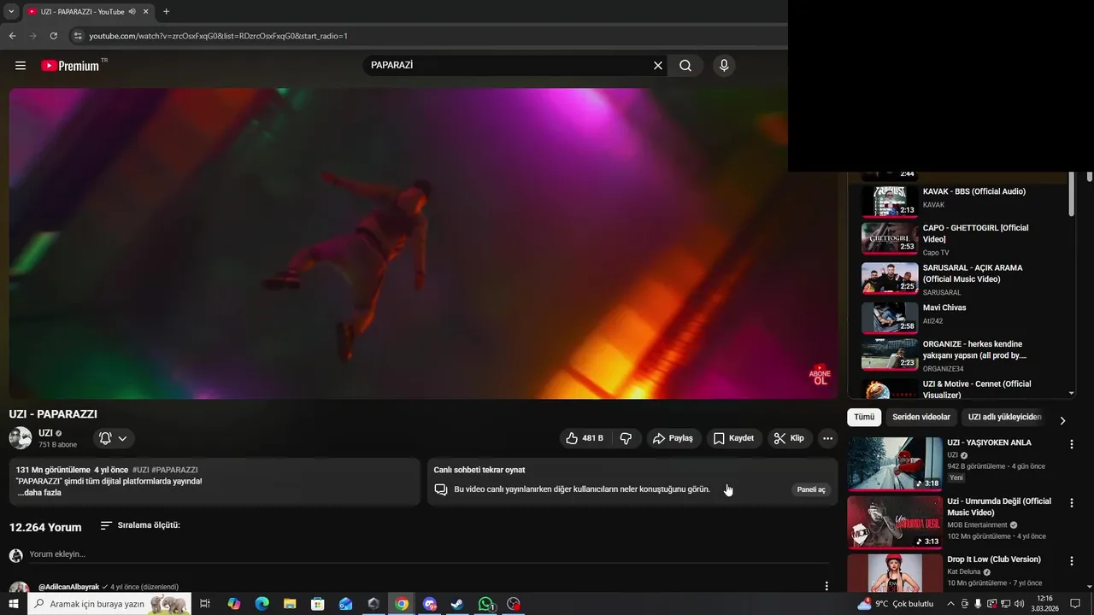Viewport: 1094px width, 615px height.
Task: Reload the YouTube page
Action: pos(53,36)
